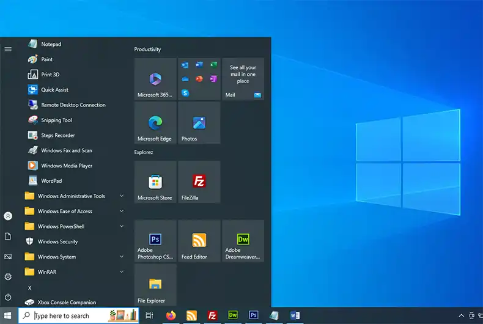Open the FileZilla tile
Image resolution: width=483 pixels, height=324 pixels.
point(199,182)
